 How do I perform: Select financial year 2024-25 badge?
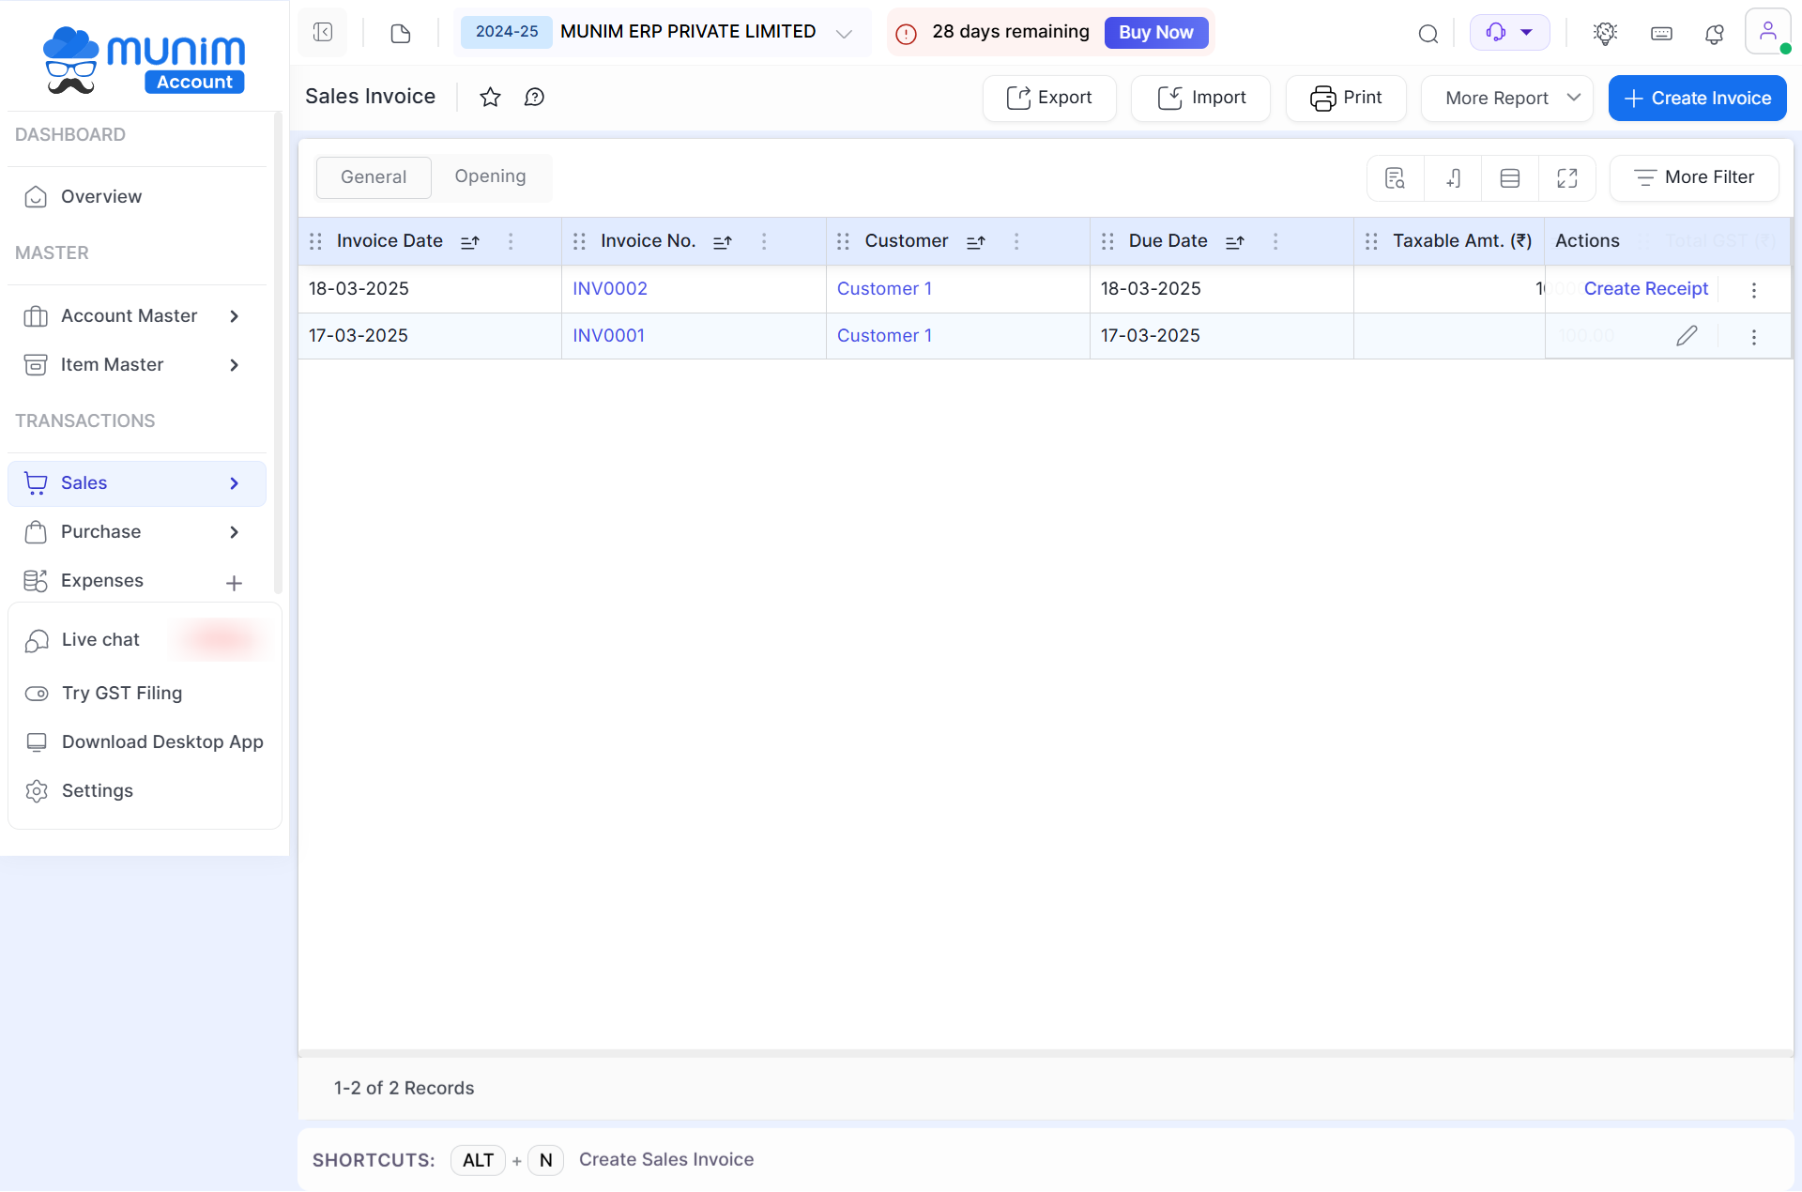[507, 32]
